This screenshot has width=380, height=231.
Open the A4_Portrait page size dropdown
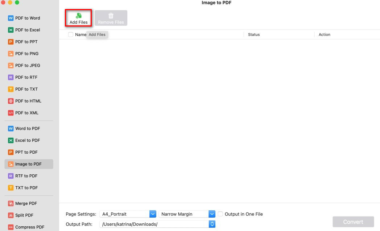coord(152,214)
